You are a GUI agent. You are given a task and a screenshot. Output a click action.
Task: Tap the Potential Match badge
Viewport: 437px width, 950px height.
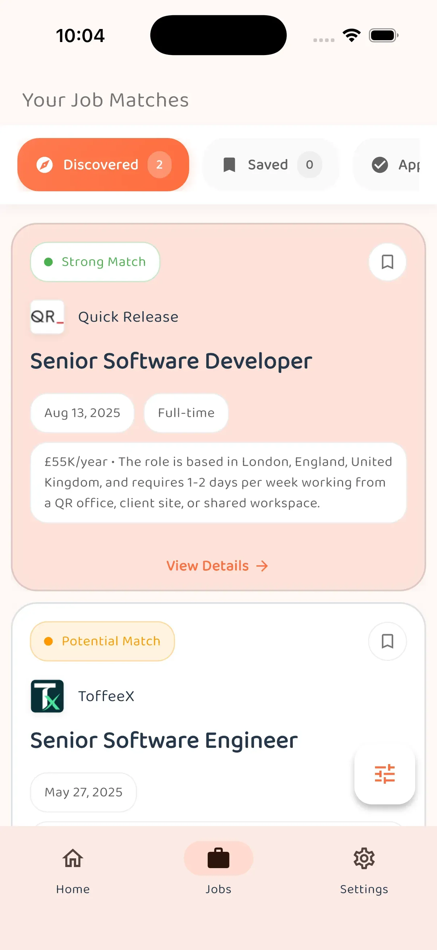point(102,641)
